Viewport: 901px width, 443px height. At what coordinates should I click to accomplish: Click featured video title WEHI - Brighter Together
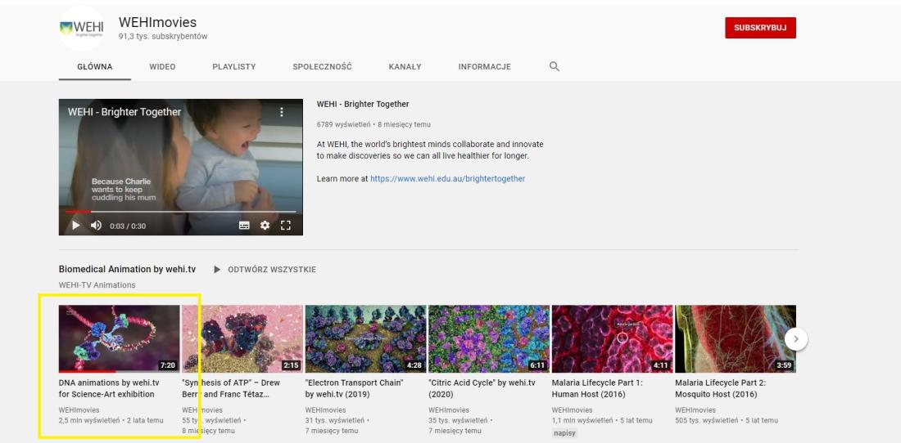pyautogui.click(x=363, y=105)
